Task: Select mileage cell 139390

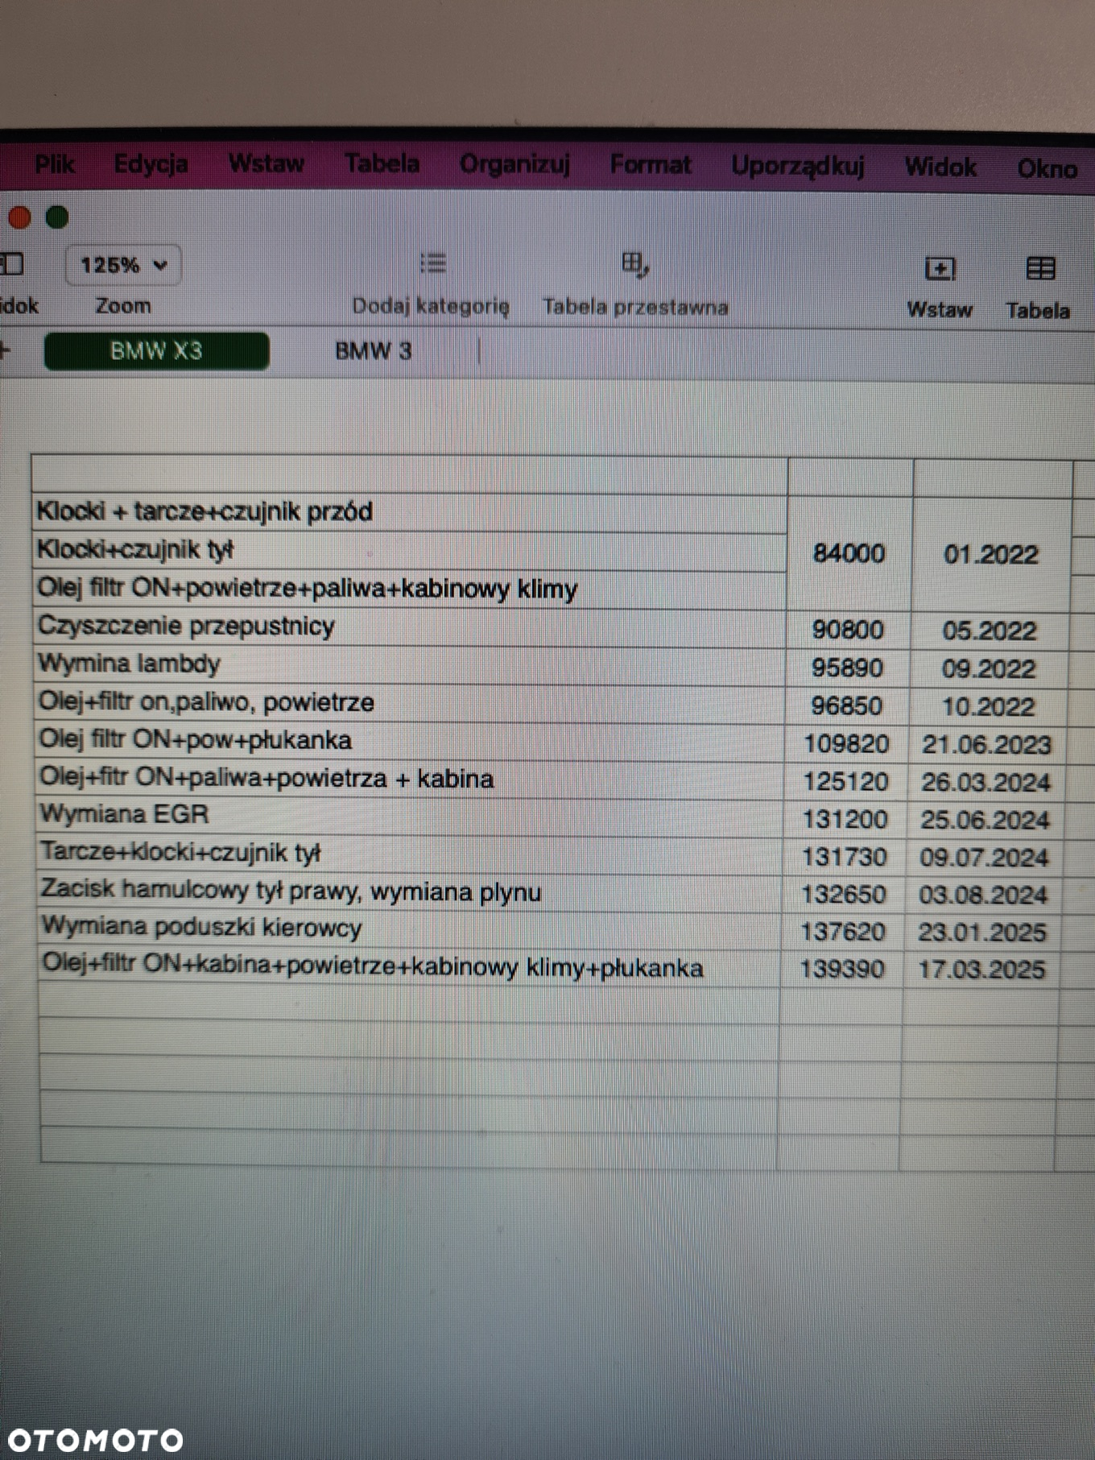Action: [x=841, y=969]
